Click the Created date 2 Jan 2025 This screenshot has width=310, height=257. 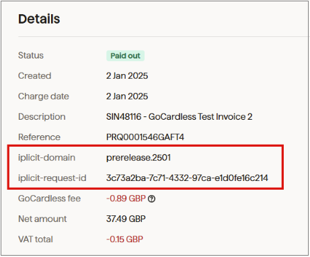point(127,76)
